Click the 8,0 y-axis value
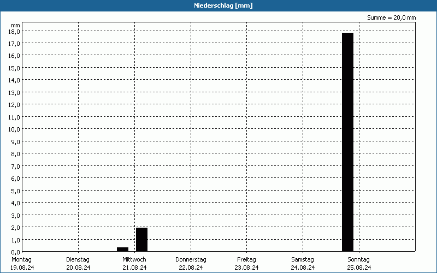 pyautogui.click(x=15, y=154)
